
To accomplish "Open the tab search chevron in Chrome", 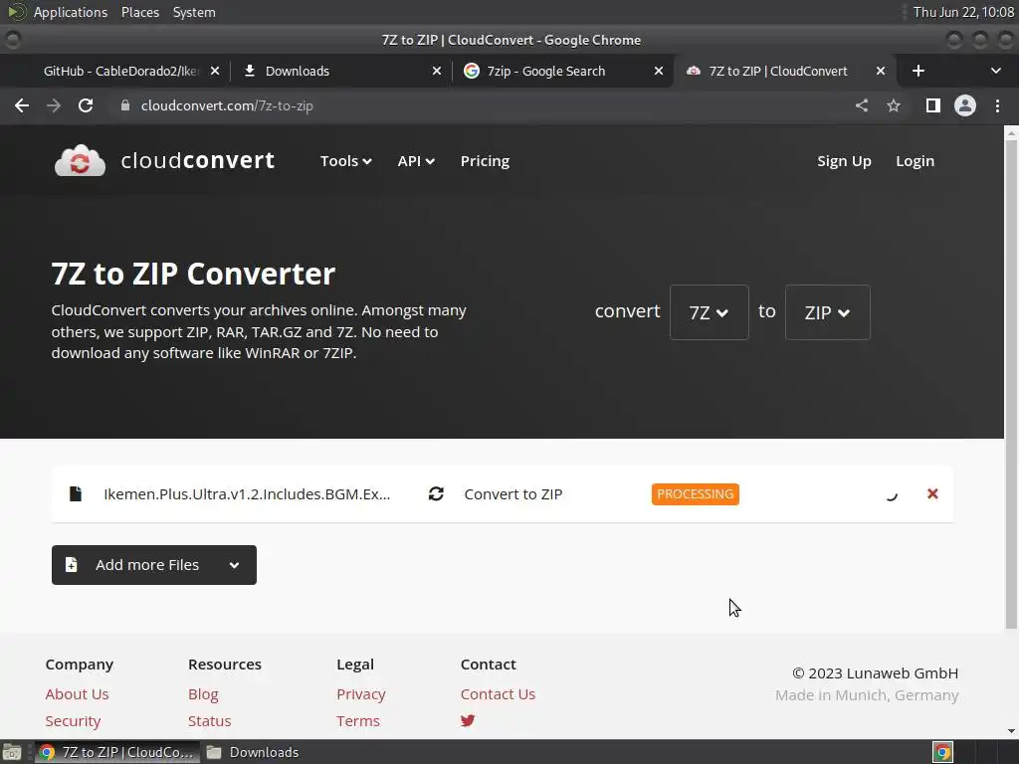I will (995, 71).
